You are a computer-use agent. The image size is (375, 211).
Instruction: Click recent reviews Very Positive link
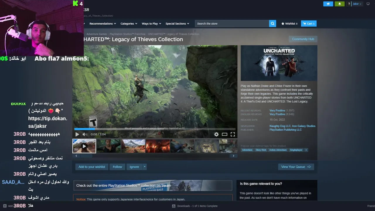(277, 110)
